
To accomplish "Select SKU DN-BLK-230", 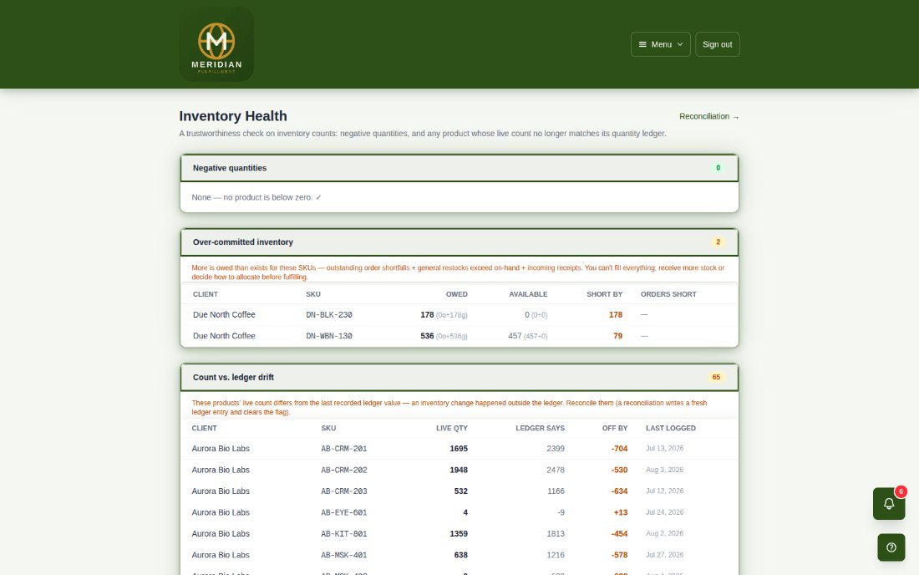I will (x=329, y=315).
